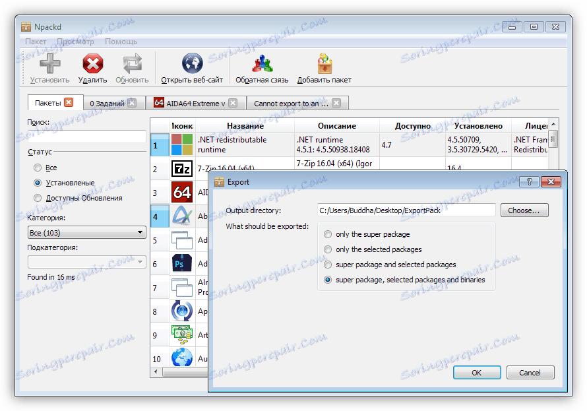This screenshot has width=587, height=411.
Task: Click the AIDA64 icon in row 3
Action: (x=182, y=193)
